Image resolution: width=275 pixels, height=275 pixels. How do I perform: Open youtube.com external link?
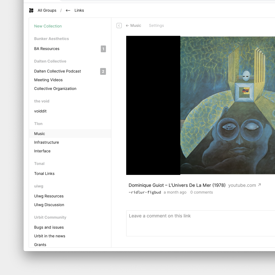[242, 185]
